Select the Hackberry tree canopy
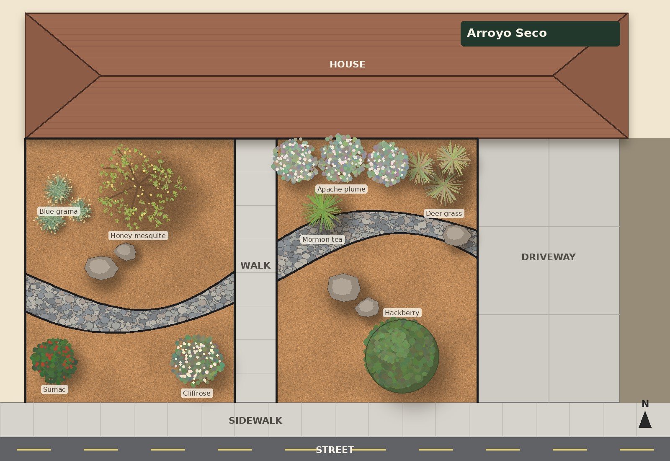The image size is (670, 461). click(x=402, y=356)
